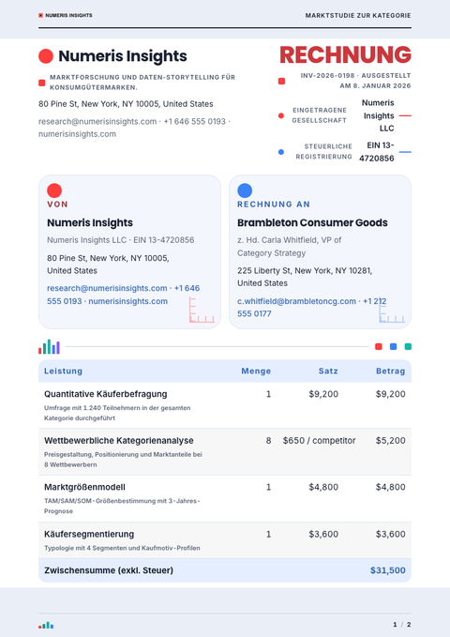The image size is (450, 637).
Task: Click the blue dot beside Steuerliche Registrierung
Action: point(281,152)
